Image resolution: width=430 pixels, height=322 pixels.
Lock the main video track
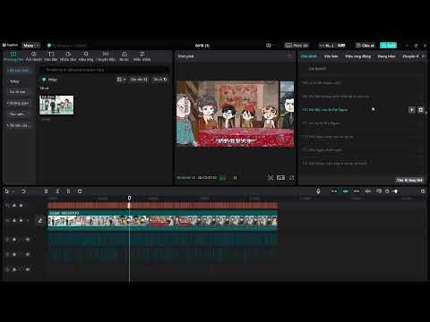(14, 220)
